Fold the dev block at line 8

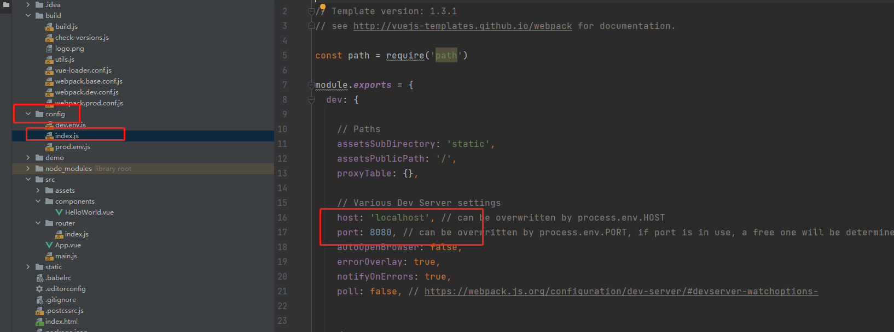tap(311, 100)
